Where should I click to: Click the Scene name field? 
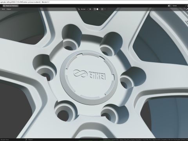tap(178, 6)
